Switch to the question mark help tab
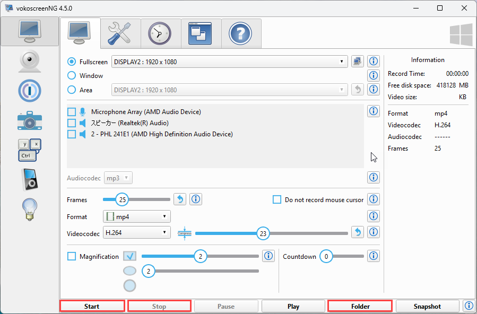The height and width of the screenshot is (314, 477). tap(241, 33)
